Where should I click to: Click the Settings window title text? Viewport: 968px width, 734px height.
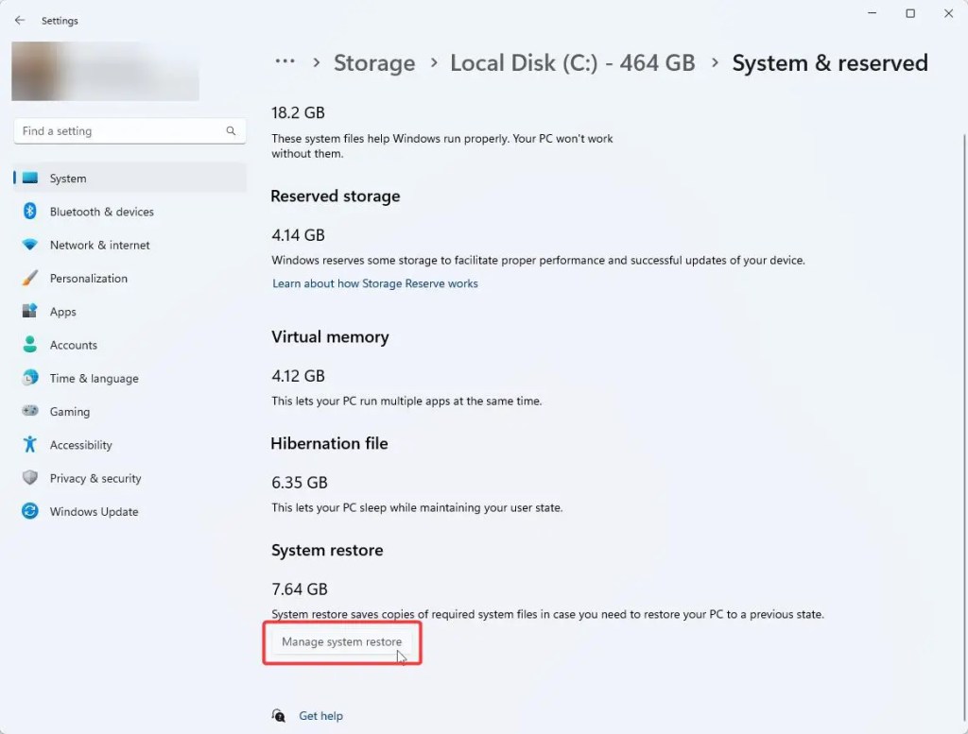pyautogui.click(x=60, y=21)
